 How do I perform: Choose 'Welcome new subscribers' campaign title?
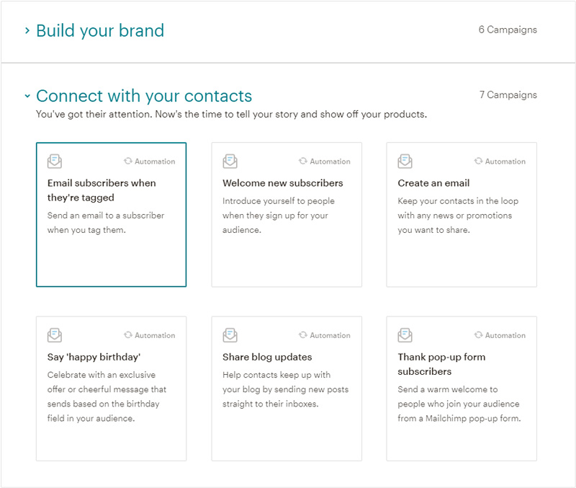[283, 183]
